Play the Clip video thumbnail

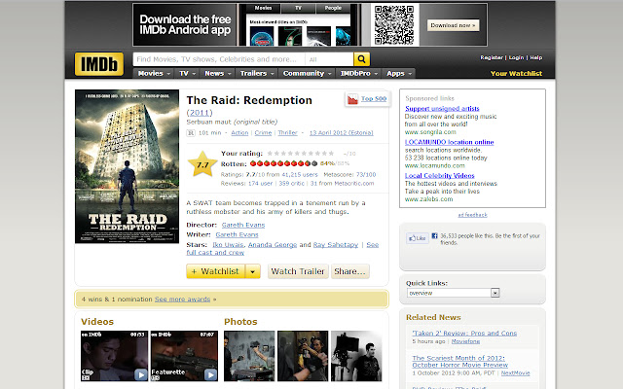[114, 356]
